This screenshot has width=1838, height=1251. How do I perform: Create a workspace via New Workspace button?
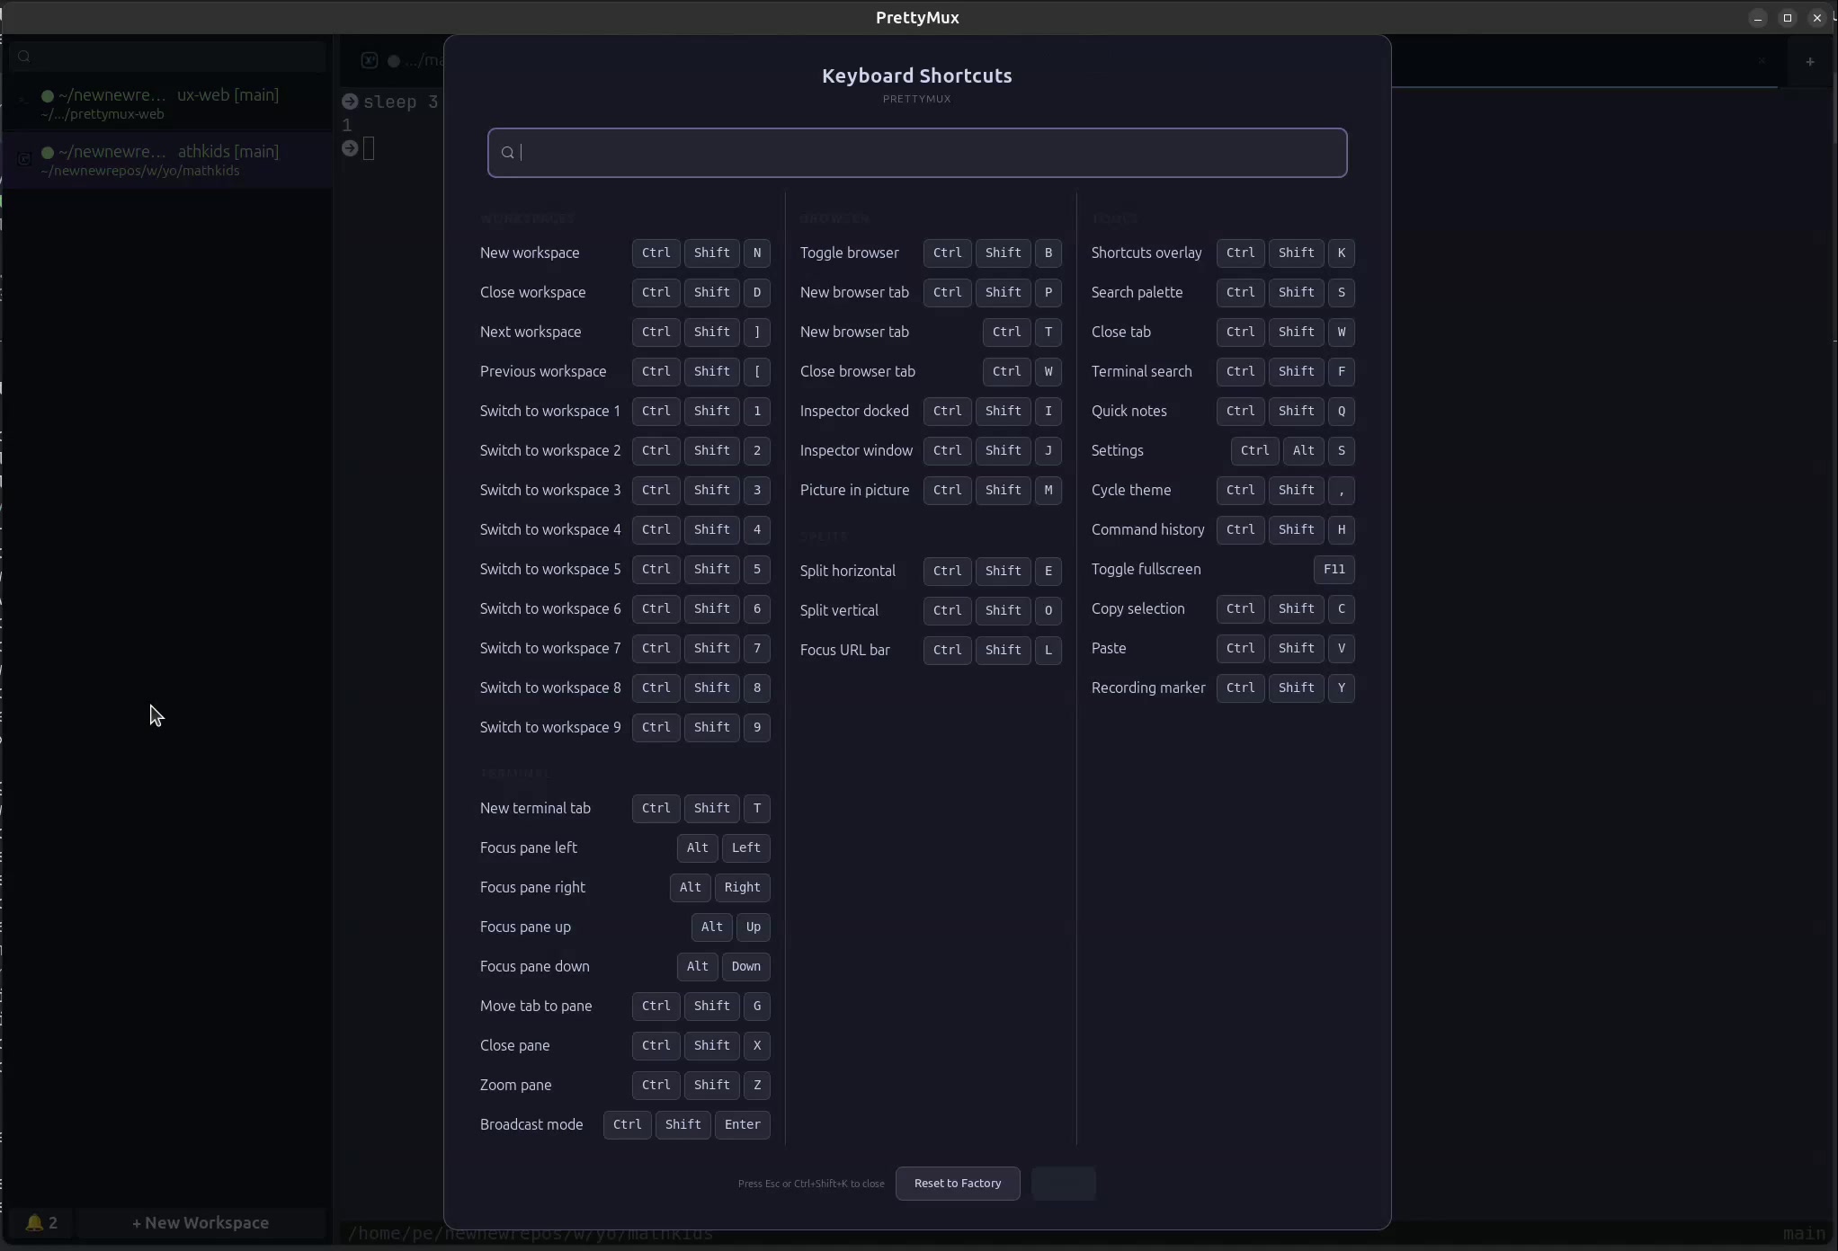[201, 1223]
